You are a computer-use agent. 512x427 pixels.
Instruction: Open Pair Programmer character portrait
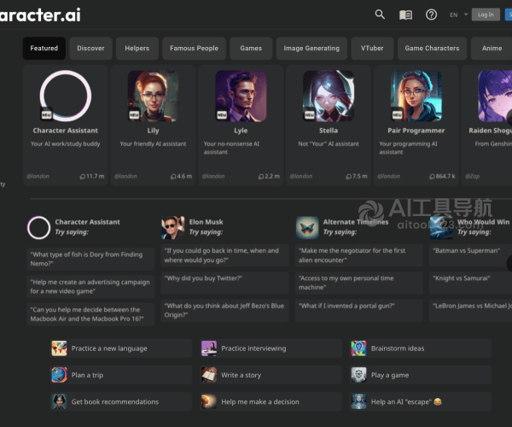click(x=416, y=96)
